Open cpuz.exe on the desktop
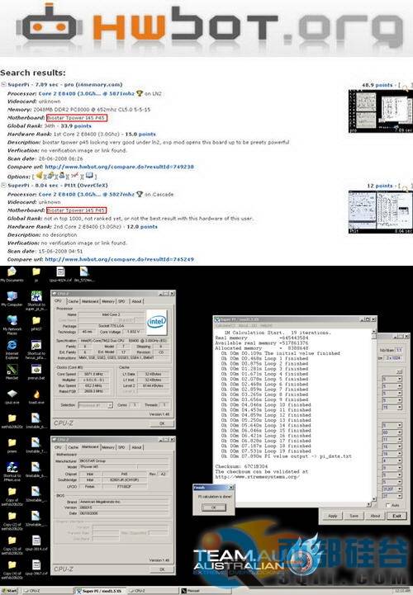 [12, 396]
